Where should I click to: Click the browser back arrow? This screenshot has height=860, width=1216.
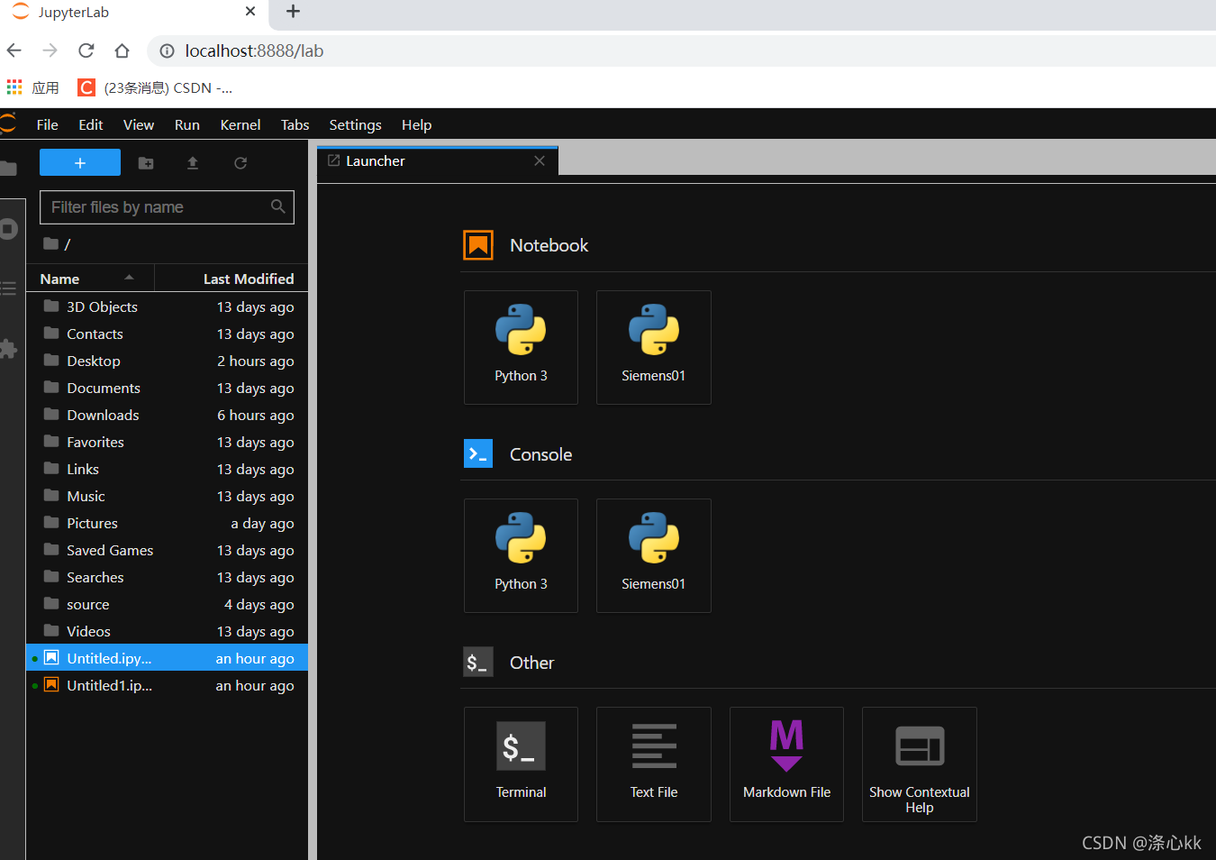pos(14,50)
